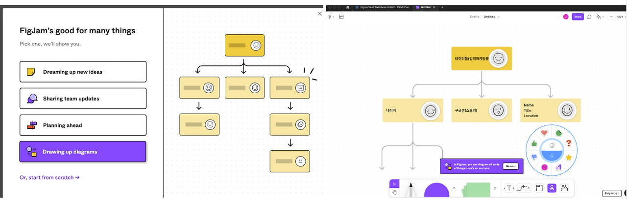Image resolution: width=627 pixels, height=201 pixels.
Task: Open the Figma home tab icon
Action: pyautogui.click(x=348, y=7)
